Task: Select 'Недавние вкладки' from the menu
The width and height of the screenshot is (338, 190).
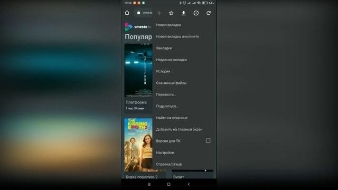Action: pos(171,60)
